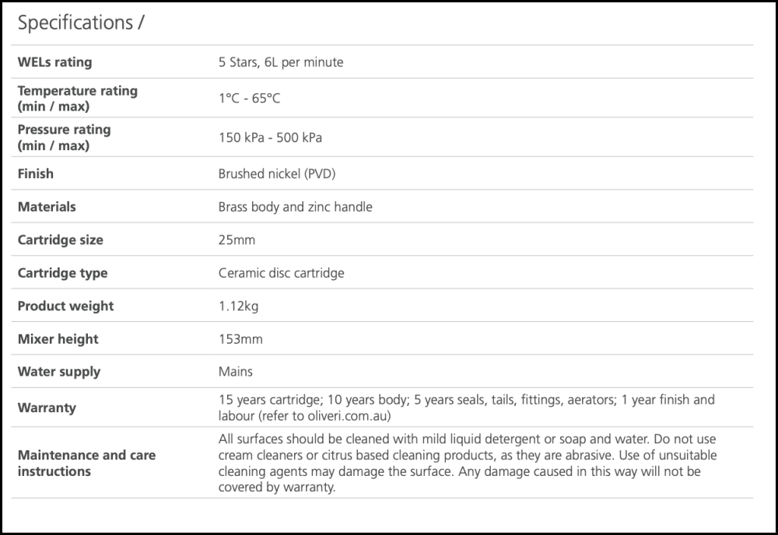Click the Cartridge size label
The image size is (778, 535).
(60, 240)
